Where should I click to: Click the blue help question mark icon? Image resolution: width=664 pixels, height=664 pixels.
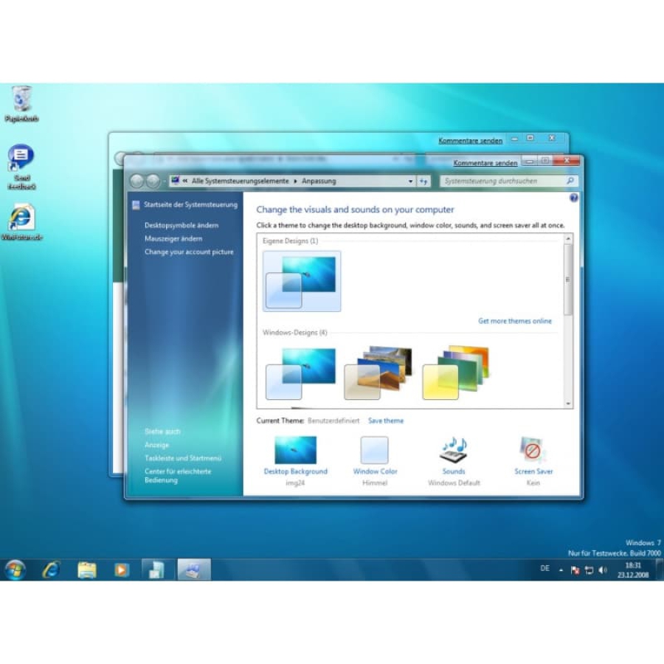[574, 198]
